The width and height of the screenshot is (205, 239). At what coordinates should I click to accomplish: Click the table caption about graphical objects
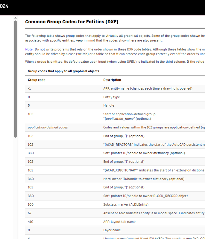(x=63, y=71)
